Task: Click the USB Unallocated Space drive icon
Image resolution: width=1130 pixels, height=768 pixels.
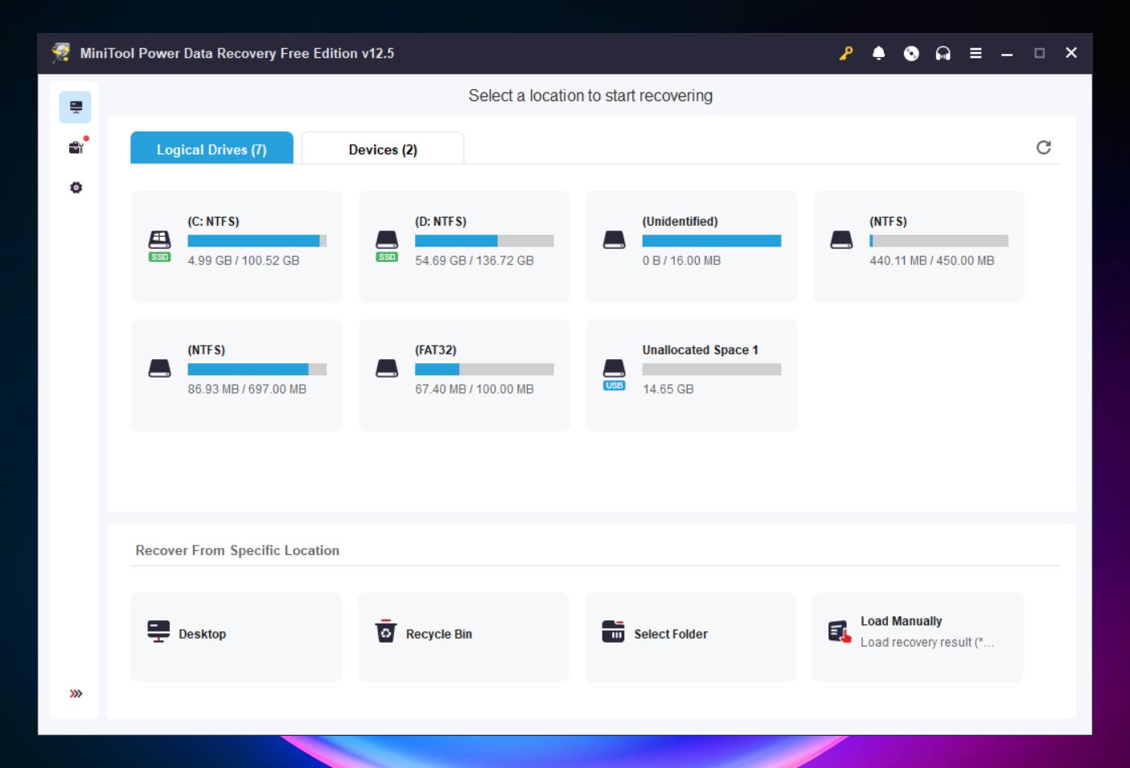Action: (614, 374)
